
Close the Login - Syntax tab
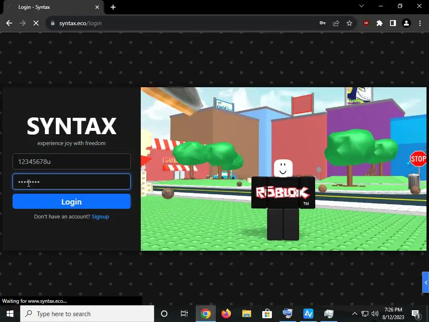point(97,7)
